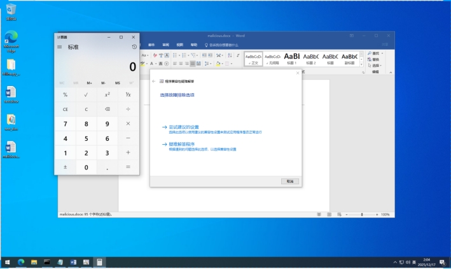Click the Word icon in taskbar
The width and height of the screenshot is (451, 269).
[73, 262]
